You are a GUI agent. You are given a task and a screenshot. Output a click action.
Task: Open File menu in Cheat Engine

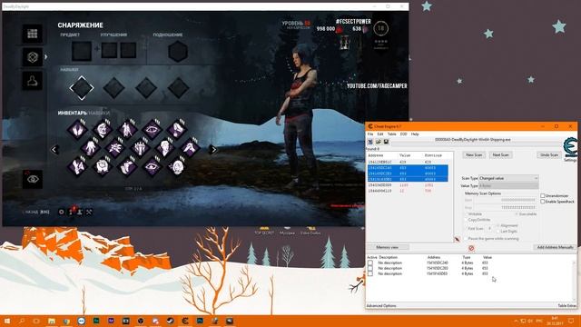369,134
